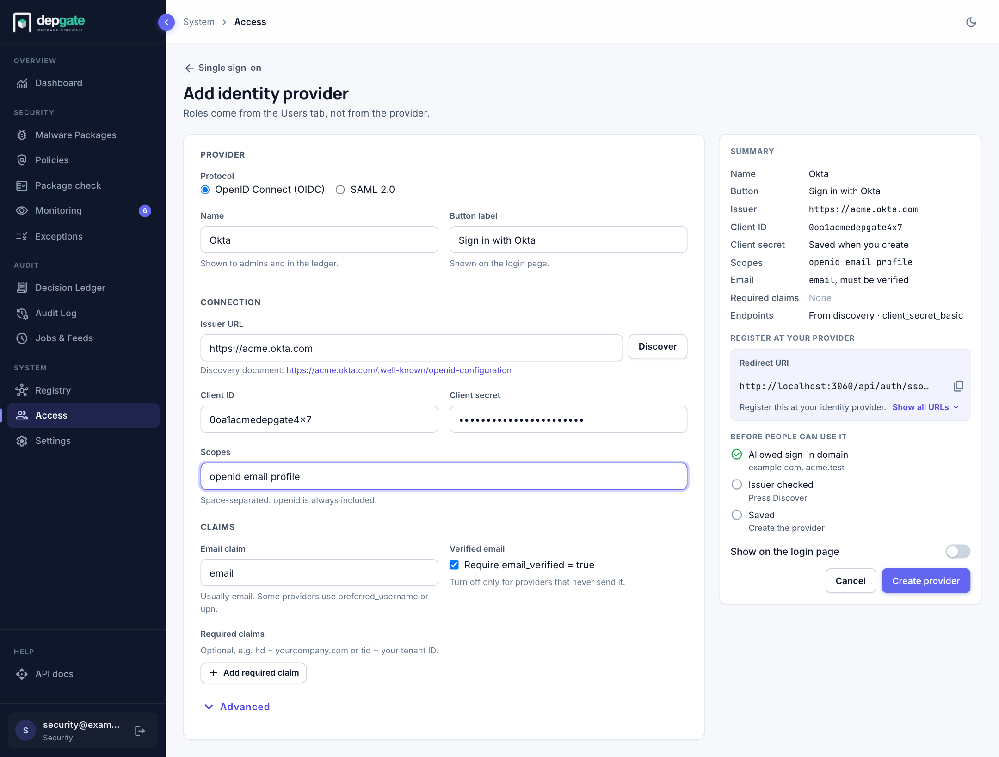Focus the Name input field
Screen dimensions: 999x757
click(x=319, y=240)
